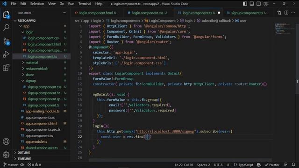Open shared.service.spec.ts file
The width and height of the screenshot is (299, 168).
pos(42,148)
